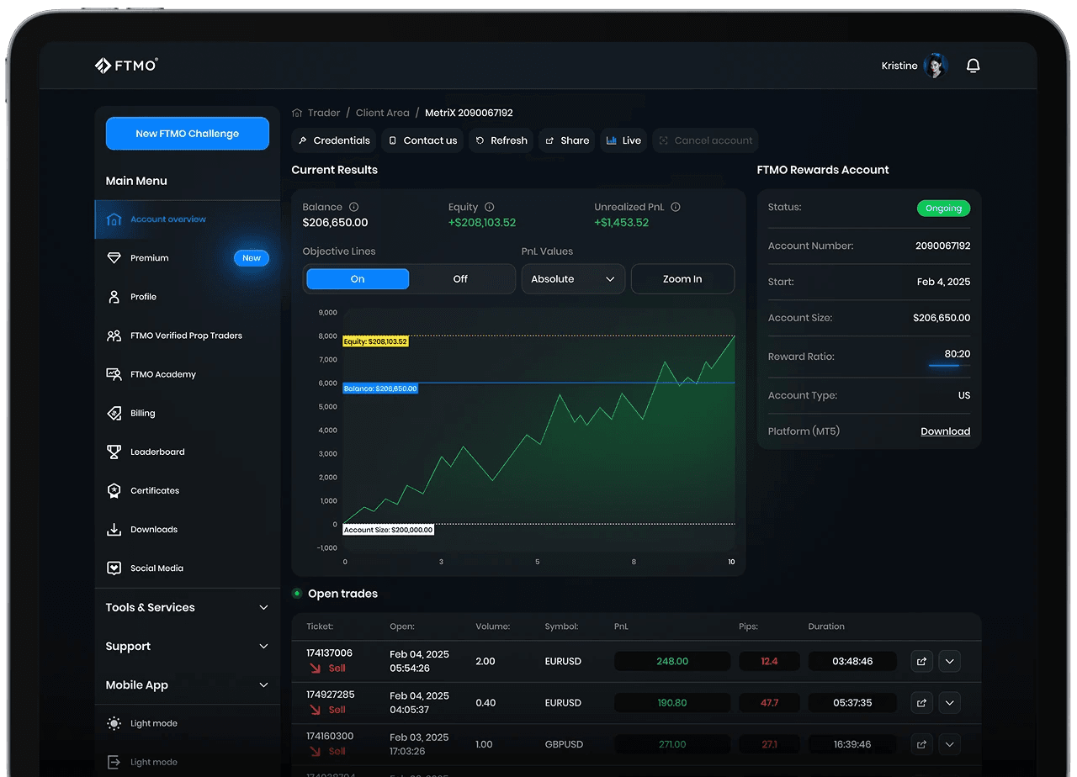Go to Profile in main menu

tap(187, 297)
